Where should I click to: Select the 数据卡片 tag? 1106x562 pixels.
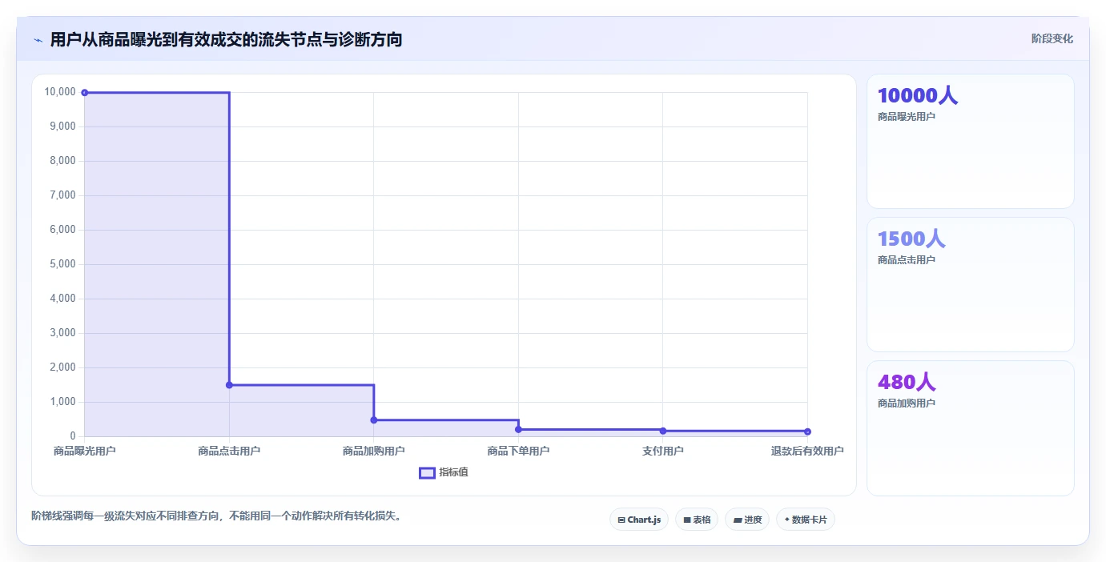tap(806, 520)
